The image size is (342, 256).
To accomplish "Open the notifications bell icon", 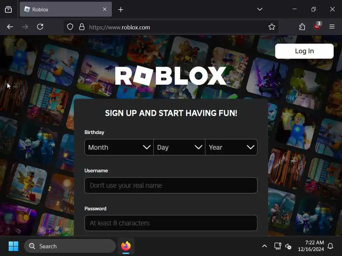I will point(330,246).
